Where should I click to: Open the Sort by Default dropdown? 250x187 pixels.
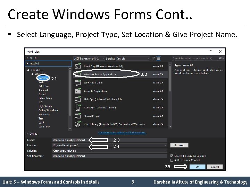click(x=133, y=59)
